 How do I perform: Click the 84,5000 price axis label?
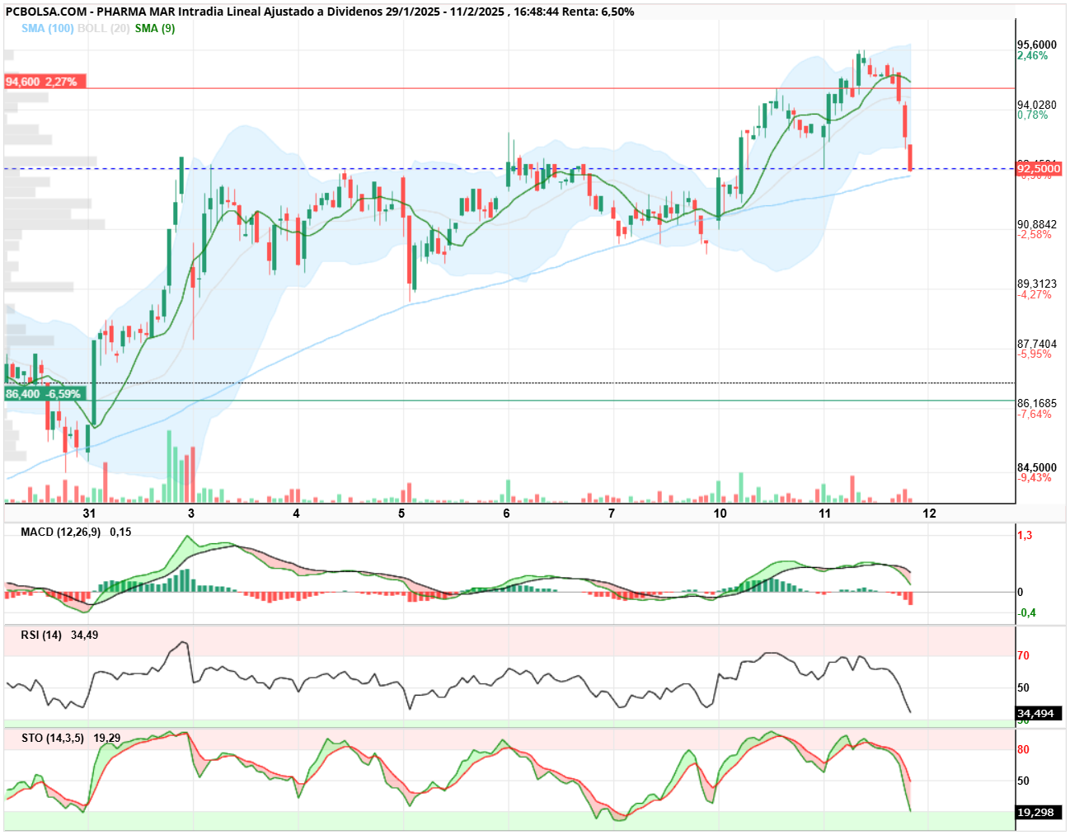point(1037,467)
